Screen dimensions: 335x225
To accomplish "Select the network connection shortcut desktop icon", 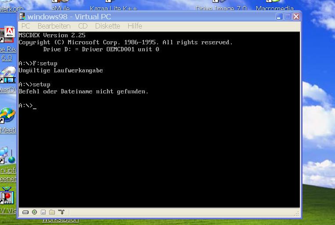I will [x=8, y=155].
